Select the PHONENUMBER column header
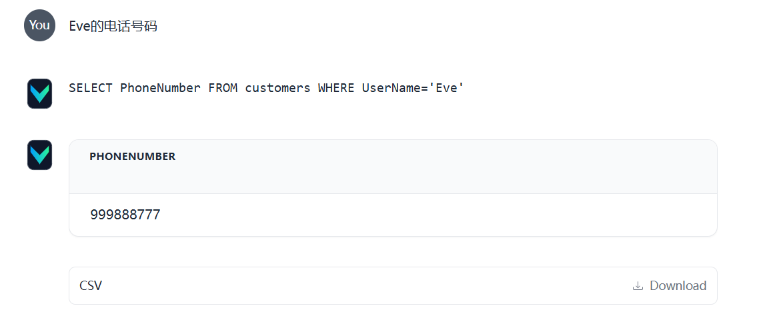761x316 pixels. click(133, 156)
